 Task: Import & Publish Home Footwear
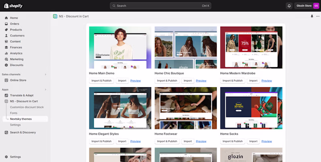[167, 141]
